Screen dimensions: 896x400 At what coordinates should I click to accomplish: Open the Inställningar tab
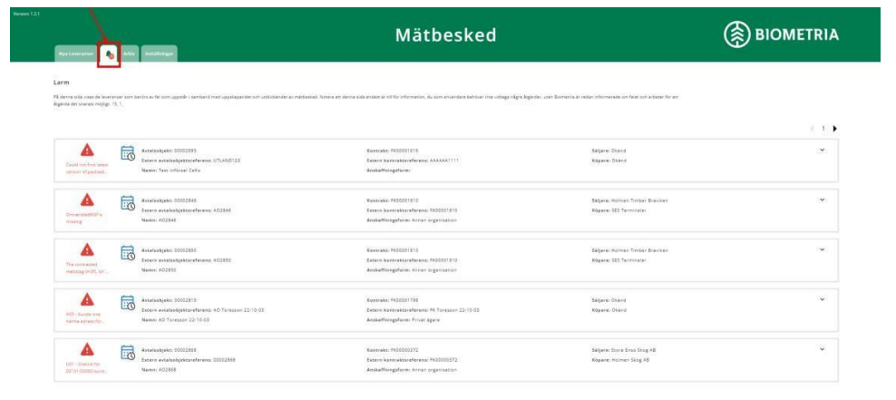point(159,55)
